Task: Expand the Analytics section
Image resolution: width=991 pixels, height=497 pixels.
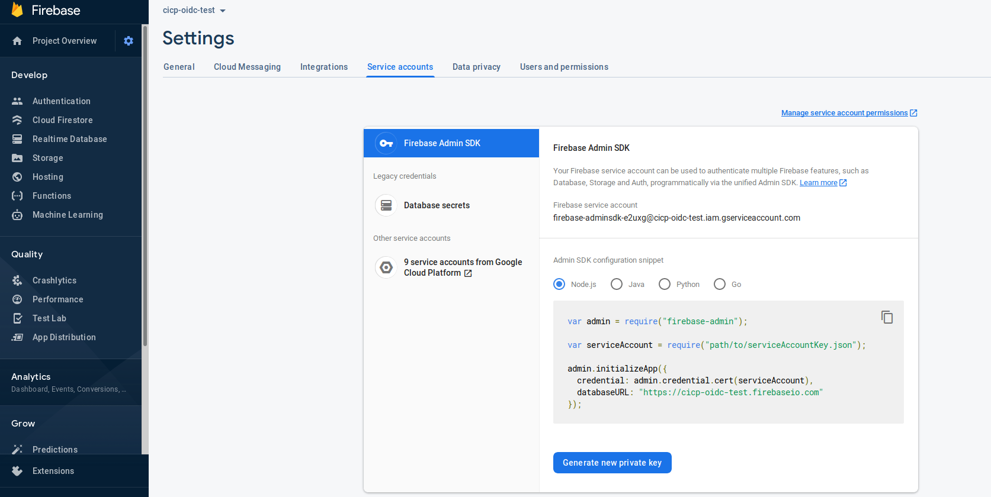Action: click(70, 382)
